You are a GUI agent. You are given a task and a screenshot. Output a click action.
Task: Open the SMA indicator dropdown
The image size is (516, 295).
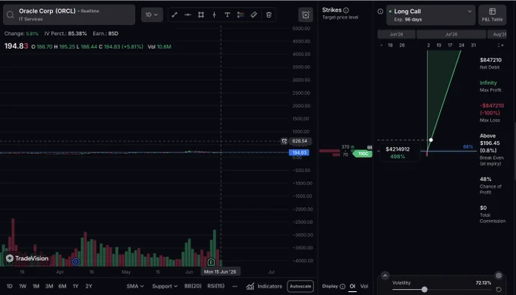pyautogui.click(x=135, y=287)
